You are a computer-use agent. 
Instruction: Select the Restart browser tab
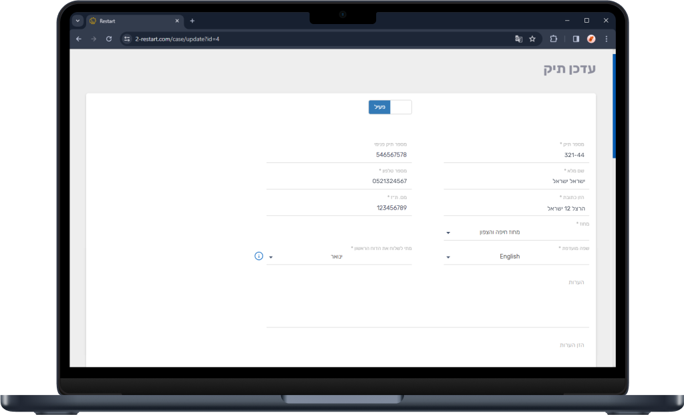[134, 21]
